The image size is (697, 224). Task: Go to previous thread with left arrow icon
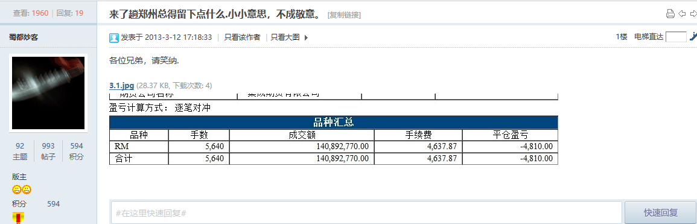(682, 14)
